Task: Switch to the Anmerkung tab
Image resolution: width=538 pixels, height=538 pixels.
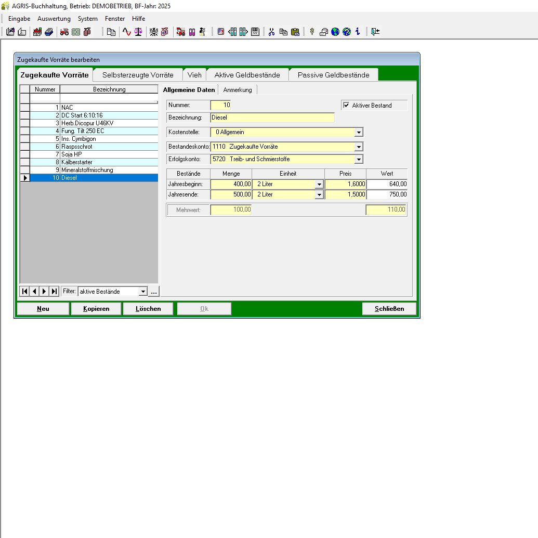Action: point(238,90)
